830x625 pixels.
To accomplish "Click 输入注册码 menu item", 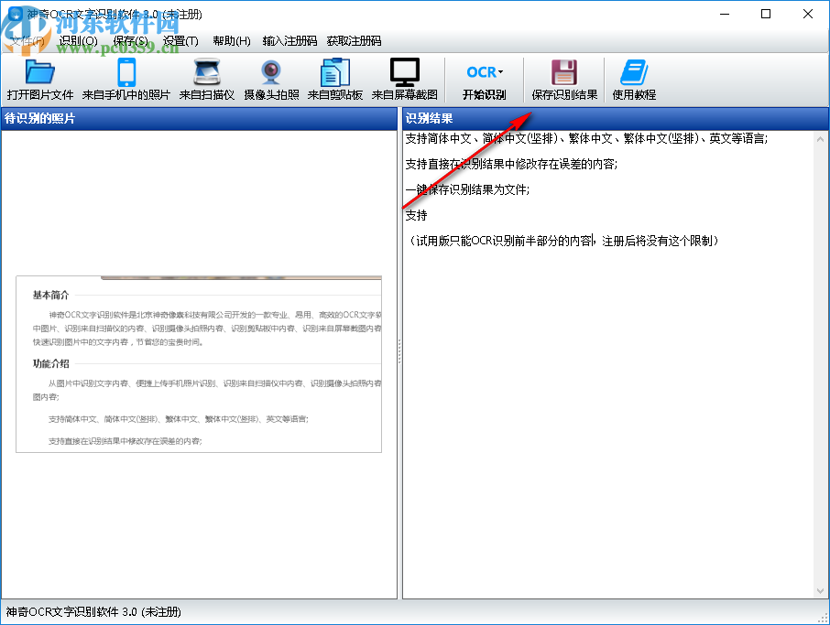I will pos(289,40).
